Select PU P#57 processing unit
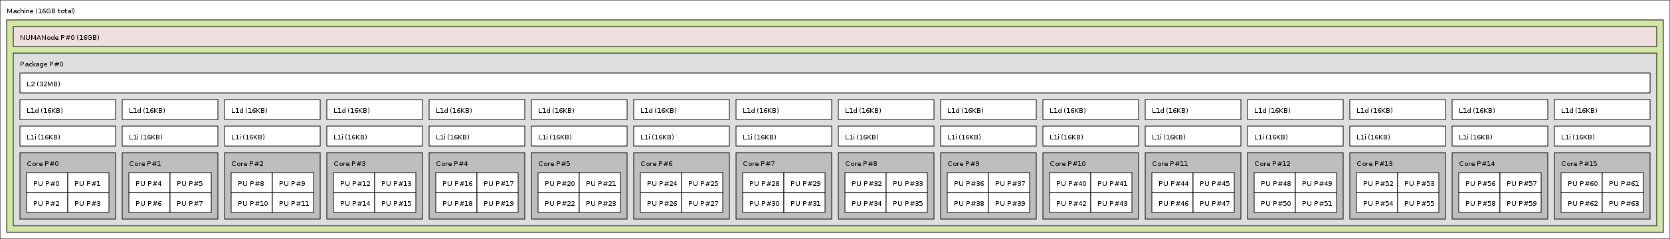This screenshot has height=239, width=1670. pos(1521,183)
